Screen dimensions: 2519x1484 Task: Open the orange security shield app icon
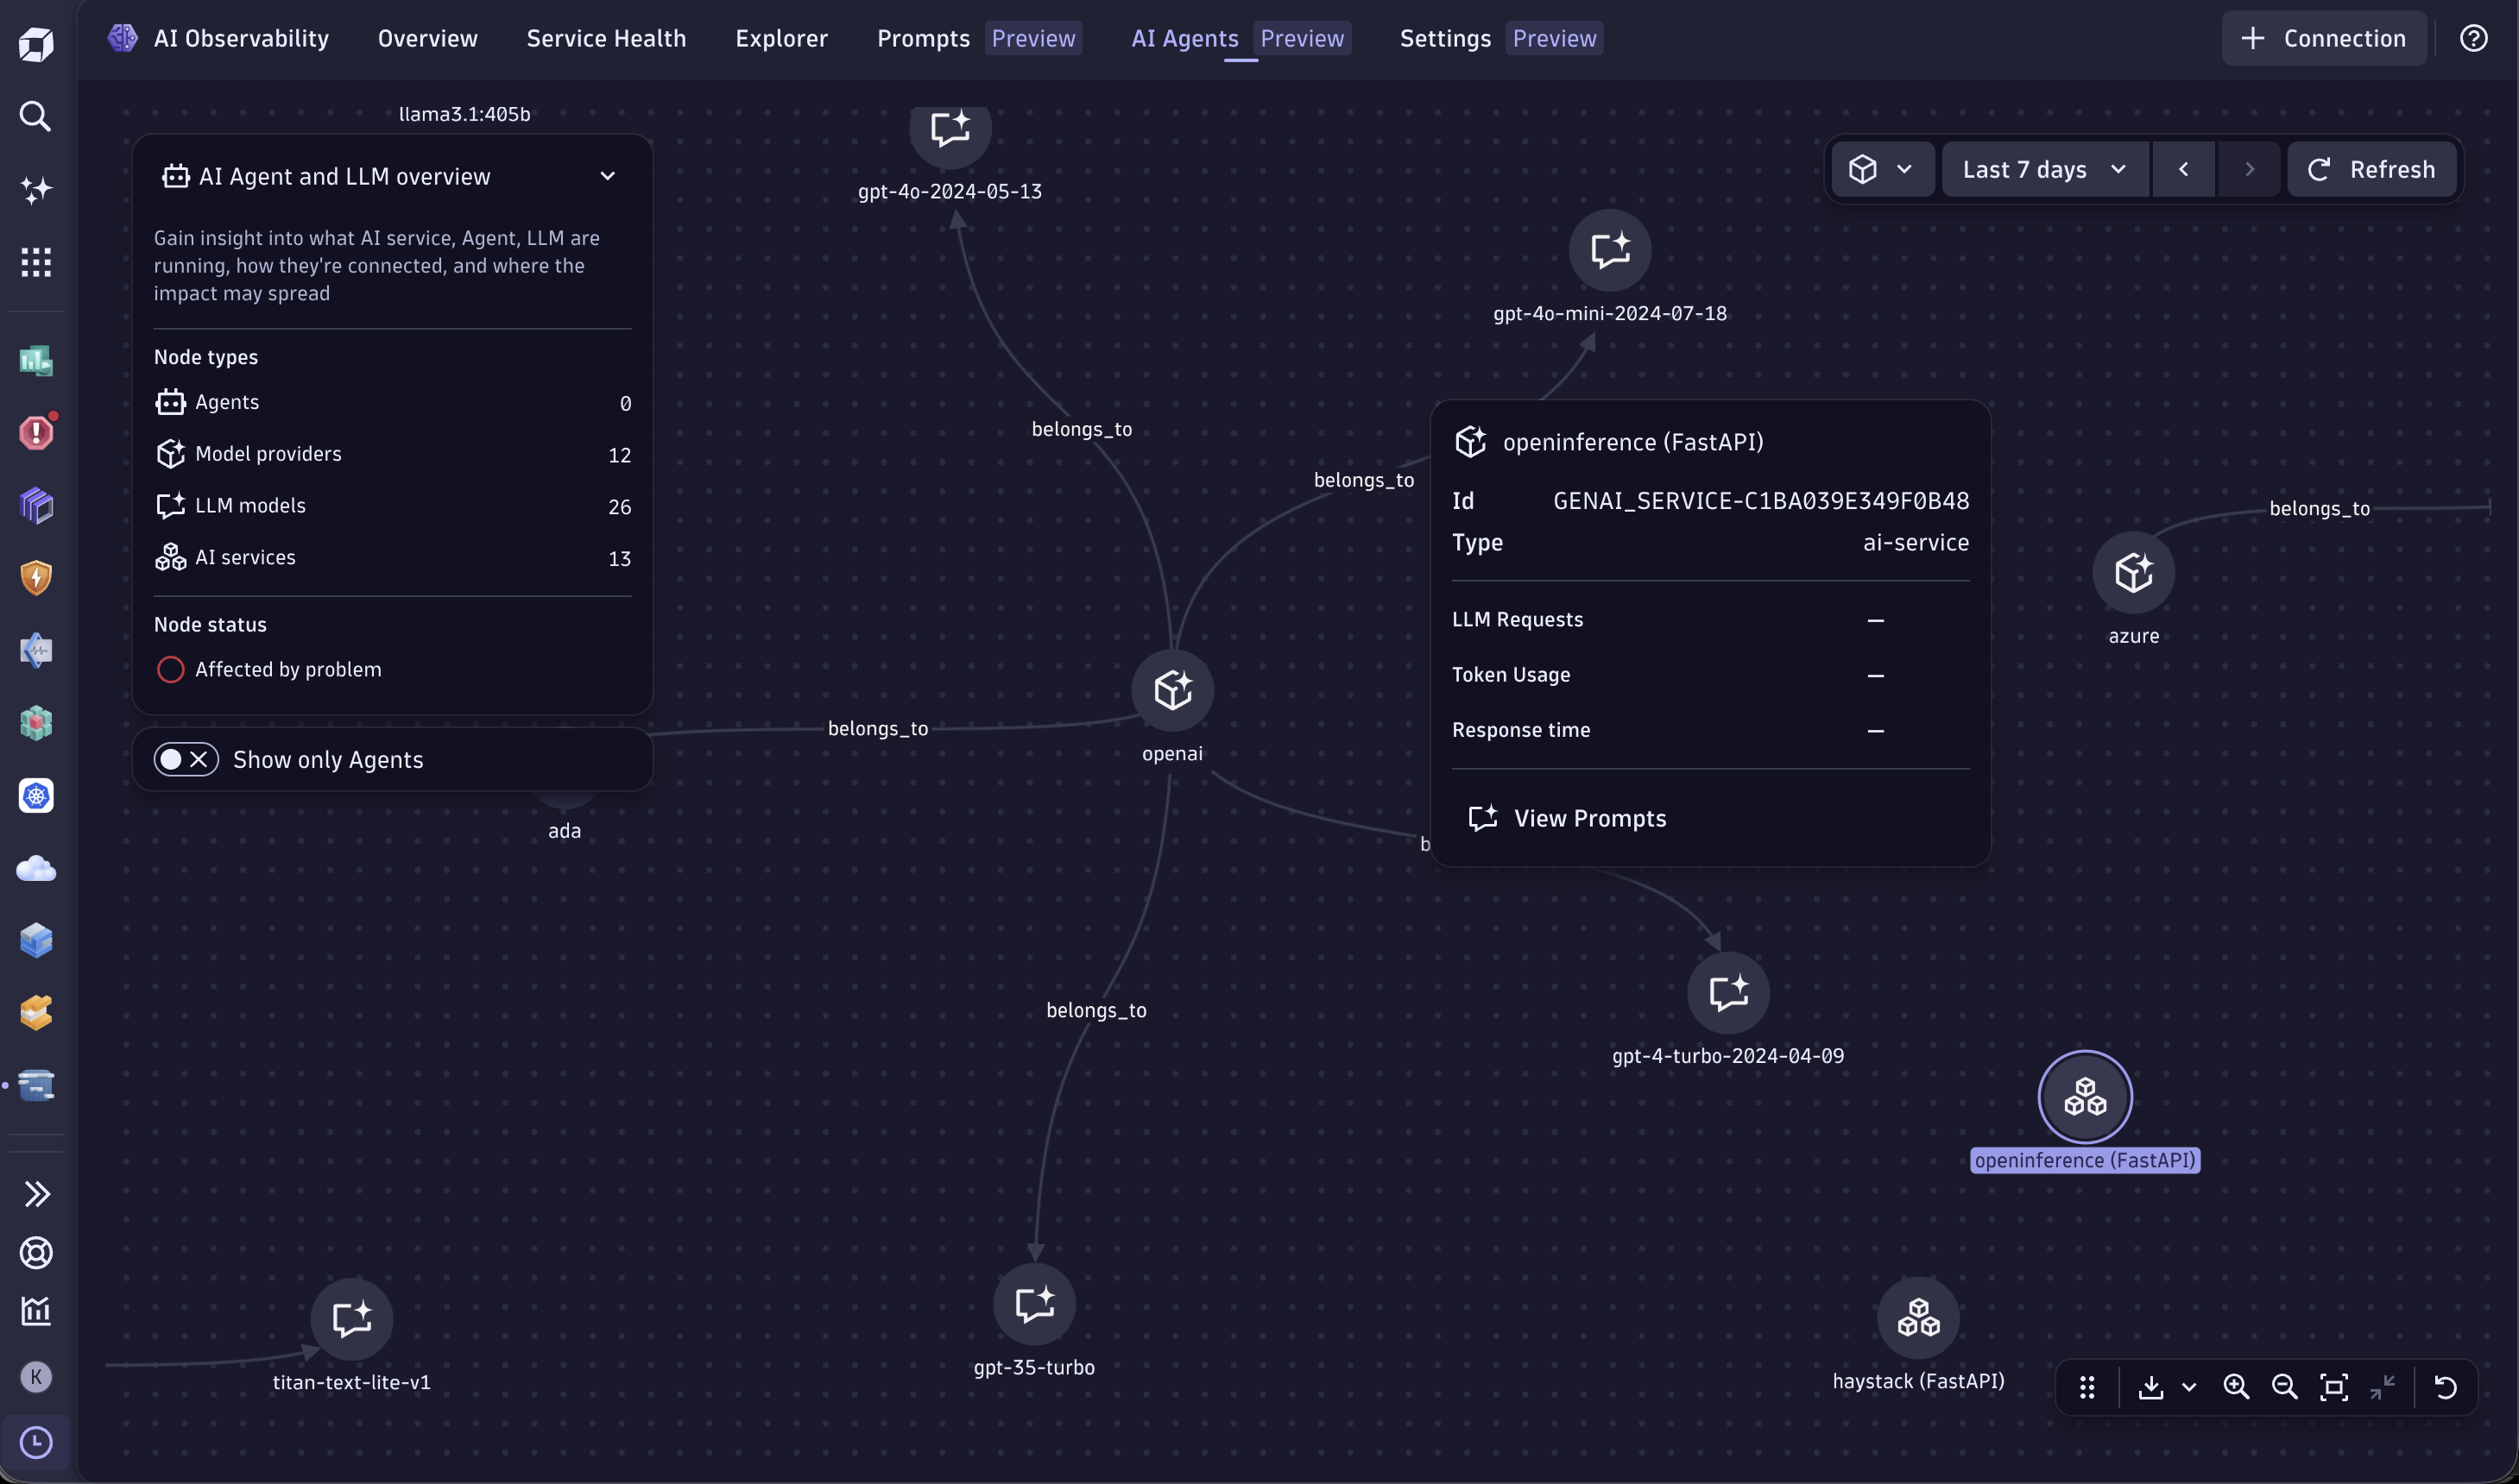[x=36, y=577]
